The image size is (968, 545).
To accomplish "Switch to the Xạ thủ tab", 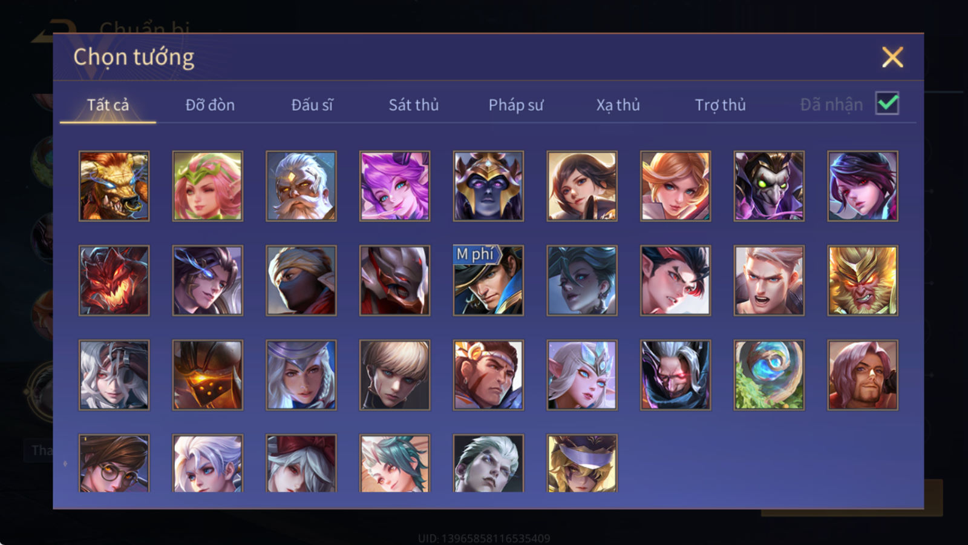I will [618, 105].
